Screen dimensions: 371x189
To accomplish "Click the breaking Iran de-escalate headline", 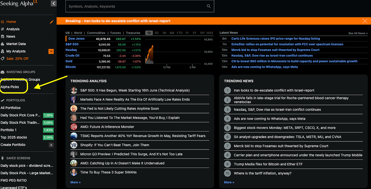I will (x=118, y=21).
